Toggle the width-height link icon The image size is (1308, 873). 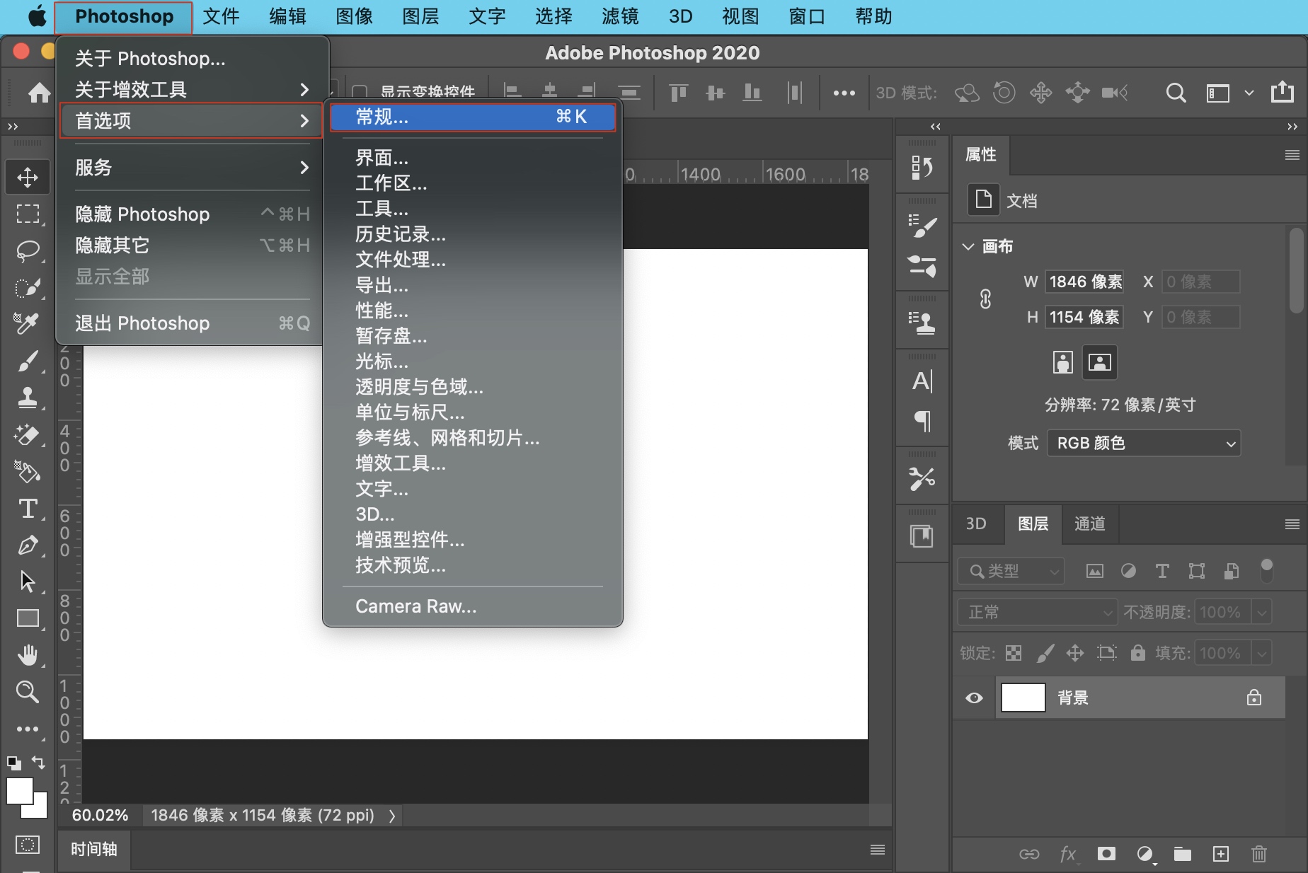(x=985, y=299)
